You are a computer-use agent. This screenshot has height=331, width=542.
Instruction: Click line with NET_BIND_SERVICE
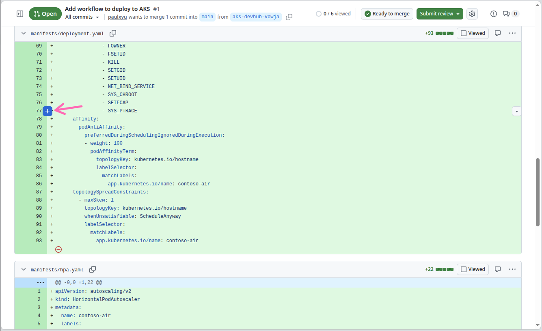coord(284,86)
